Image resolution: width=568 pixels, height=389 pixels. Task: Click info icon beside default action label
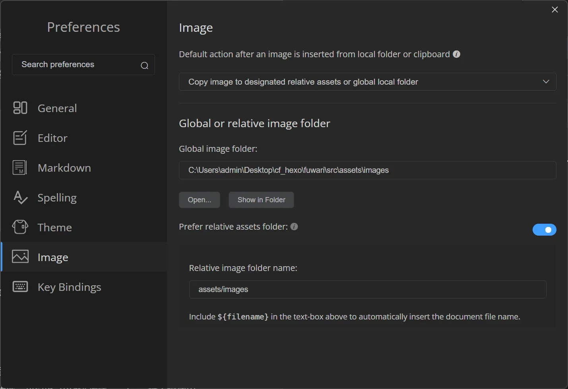(457, 54)
